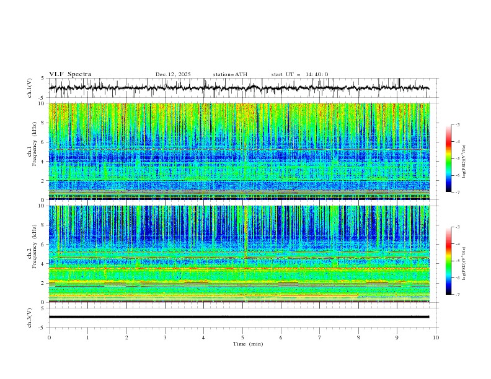Screen dimensions: 491x379
Task: Click inside the ch.1 spectrogram panel
Action: pos(239,151)
